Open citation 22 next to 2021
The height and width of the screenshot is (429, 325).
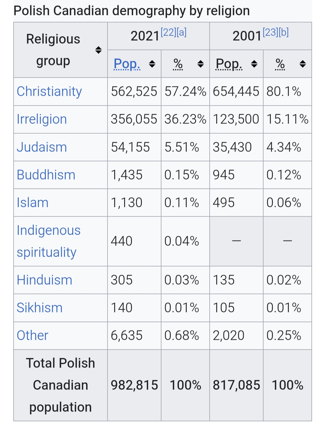[168, 32]
